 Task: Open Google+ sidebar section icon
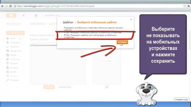pos(7,55)
